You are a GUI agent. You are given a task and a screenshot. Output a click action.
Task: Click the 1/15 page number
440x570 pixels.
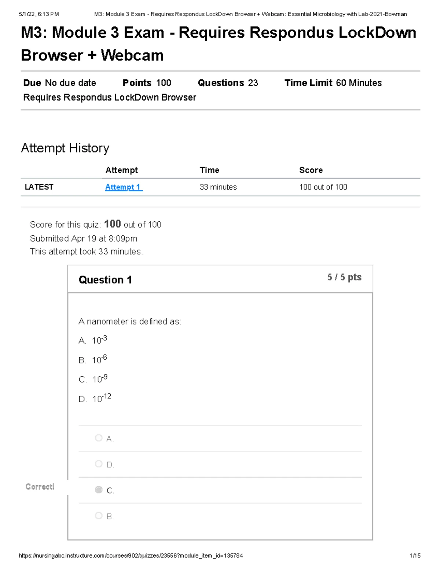[415, 556]
